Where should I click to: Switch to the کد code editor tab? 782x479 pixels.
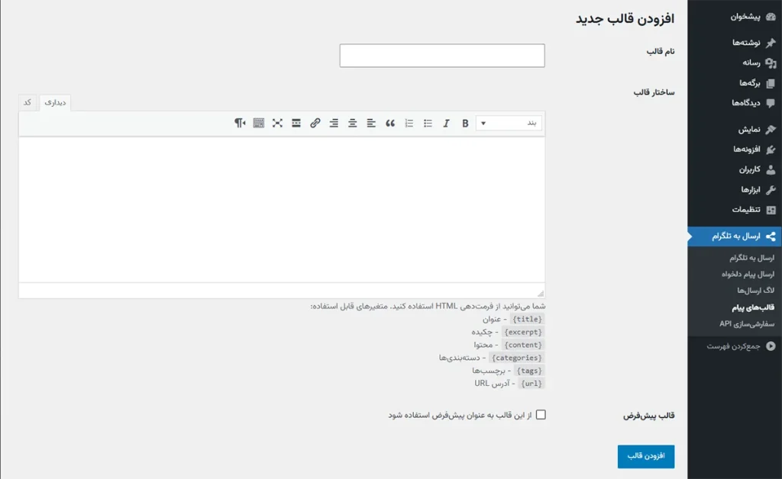(x=27, y=102)
